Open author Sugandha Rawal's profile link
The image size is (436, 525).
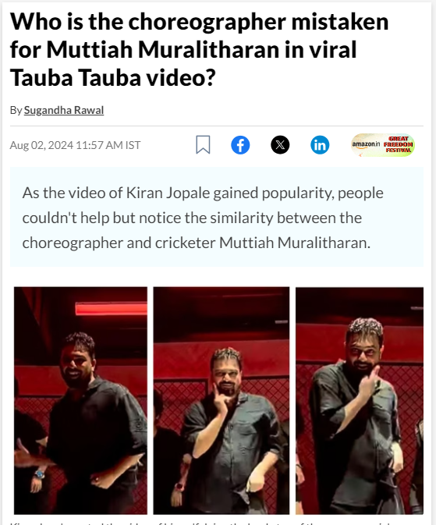point(64,110)
